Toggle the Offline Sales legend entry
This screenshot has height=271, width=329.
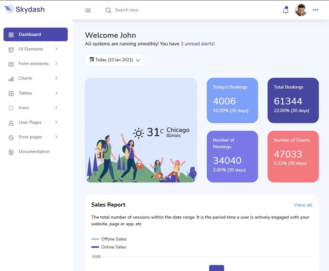coord(109,239)
